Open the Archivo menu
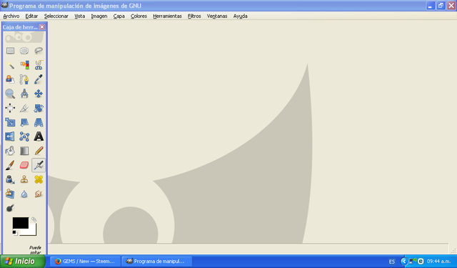 pos(11,16)
